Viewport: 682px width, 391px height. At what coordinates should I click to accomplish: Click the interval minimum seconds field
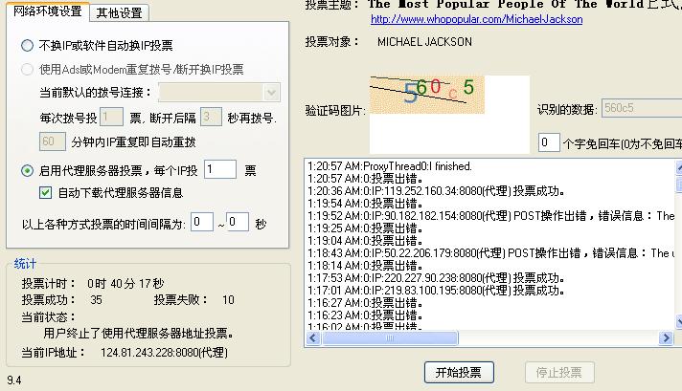201,222
